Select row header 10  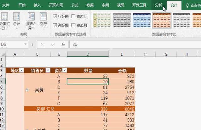coord(3,109)
